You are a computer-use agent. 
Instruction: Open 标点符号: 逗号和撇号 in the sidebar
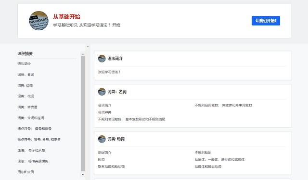click(x=34, y=129)
